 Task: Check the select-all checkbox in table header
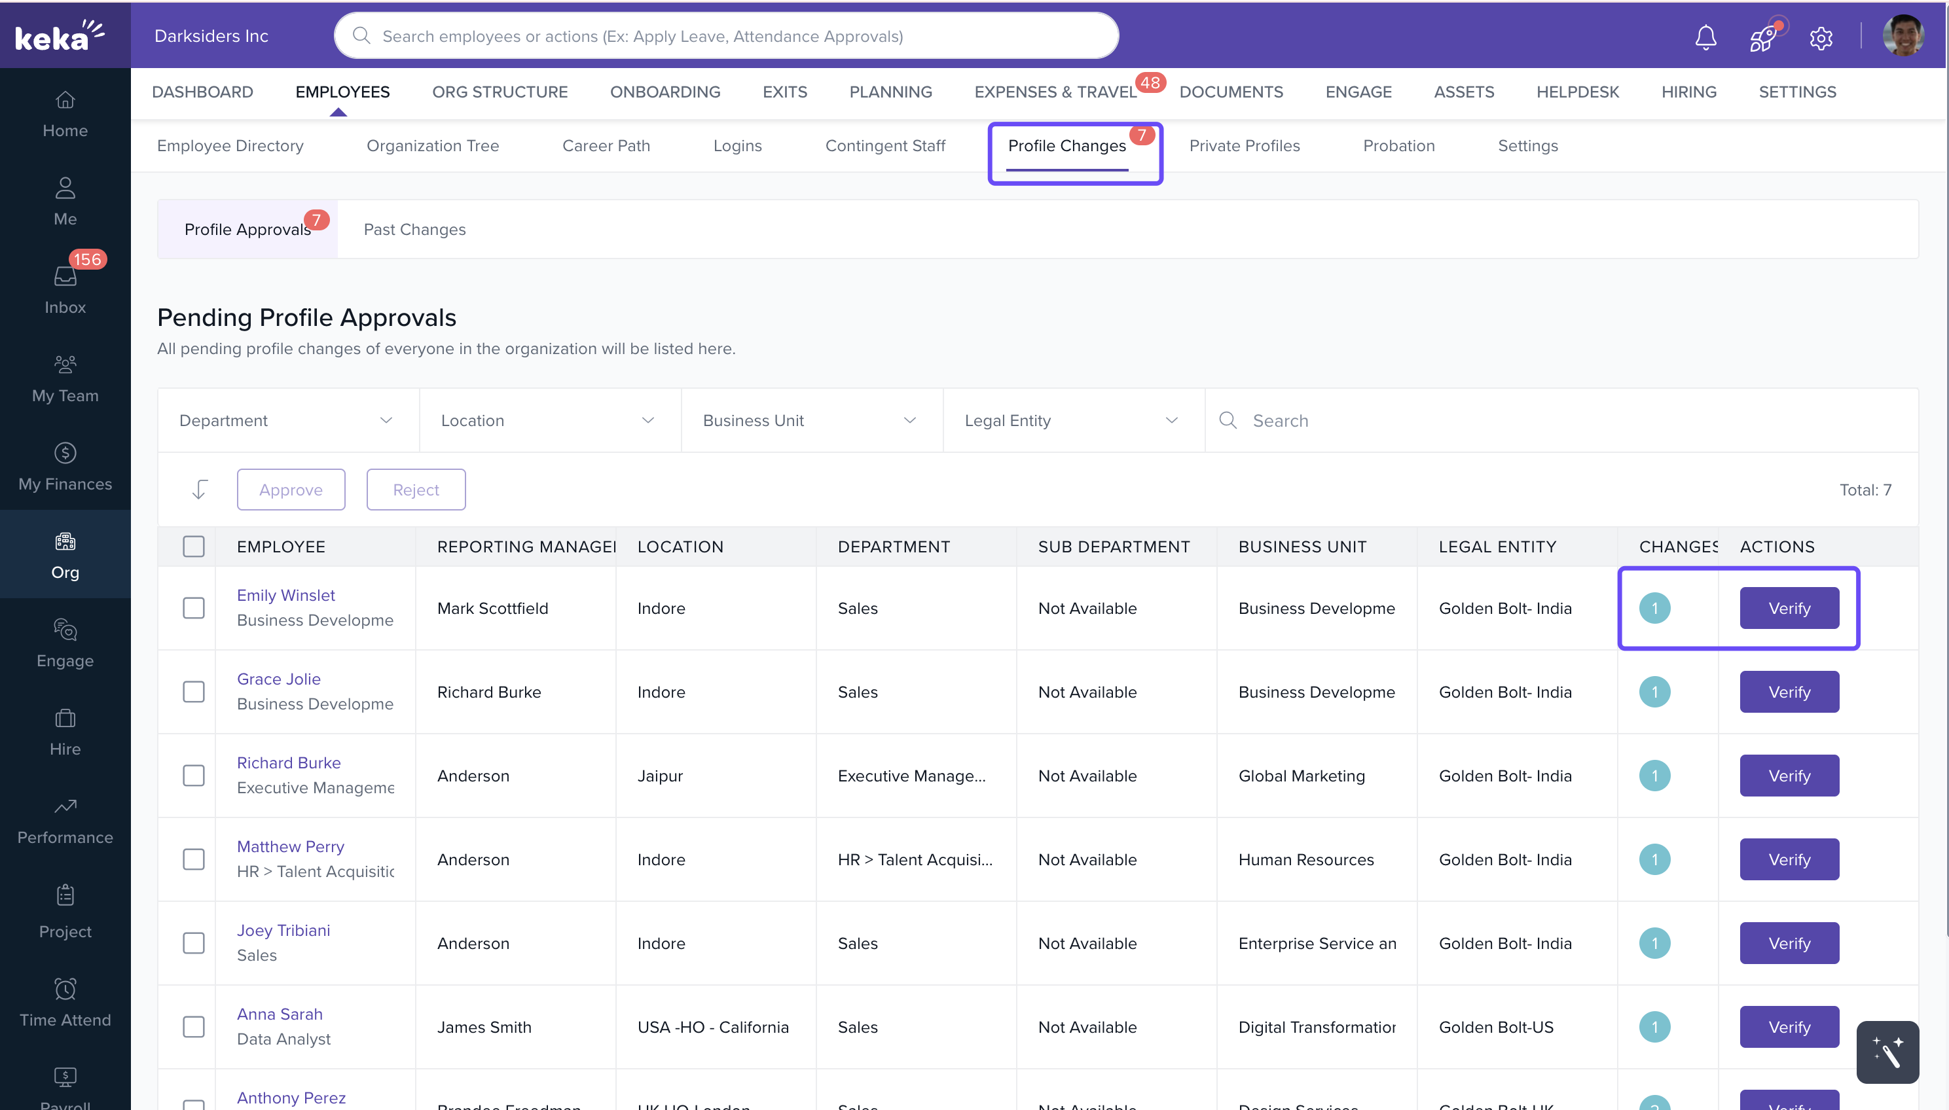point(194,546)
